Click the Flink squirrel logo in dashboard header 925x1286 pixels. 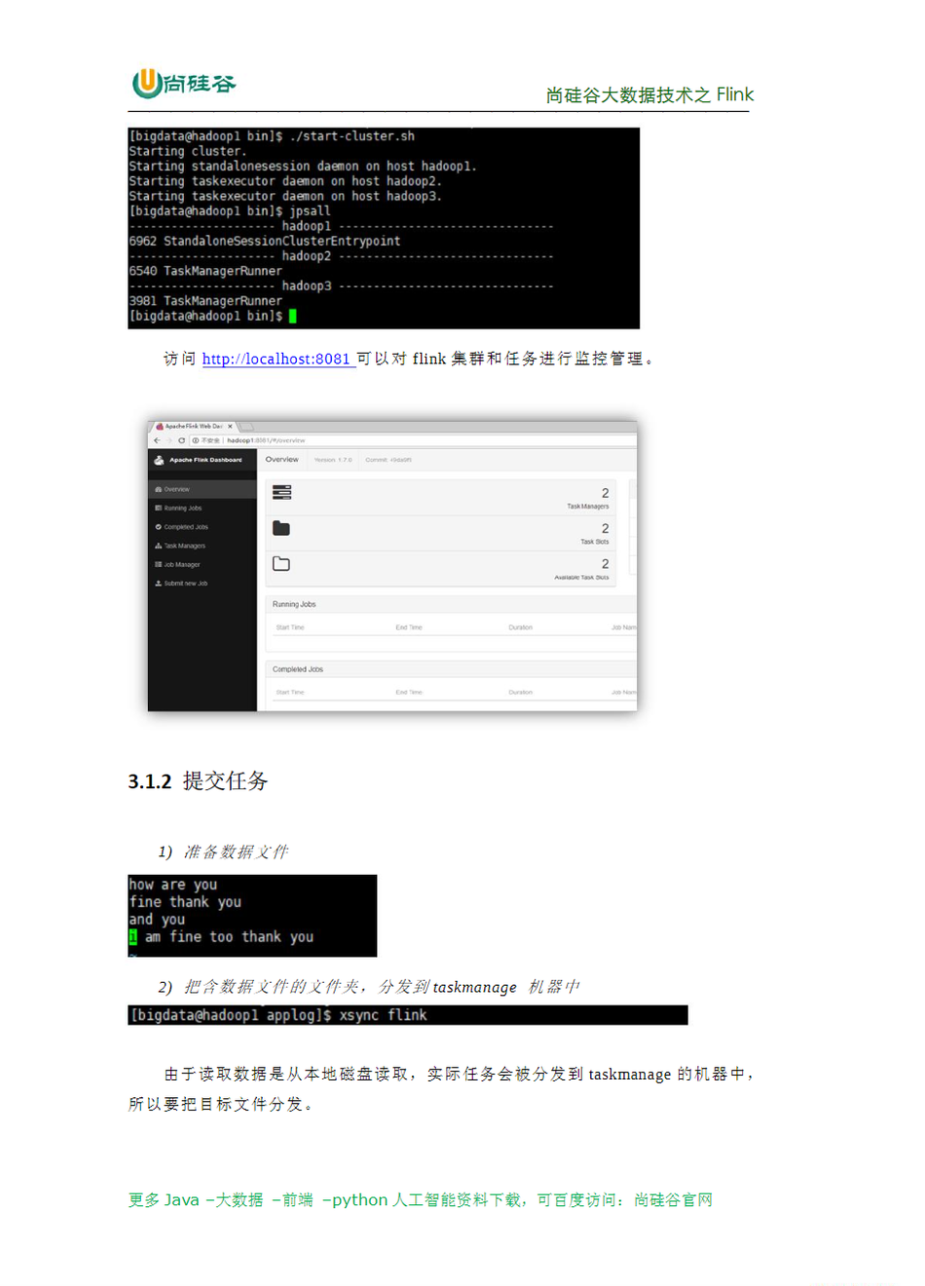pos(159,460)
